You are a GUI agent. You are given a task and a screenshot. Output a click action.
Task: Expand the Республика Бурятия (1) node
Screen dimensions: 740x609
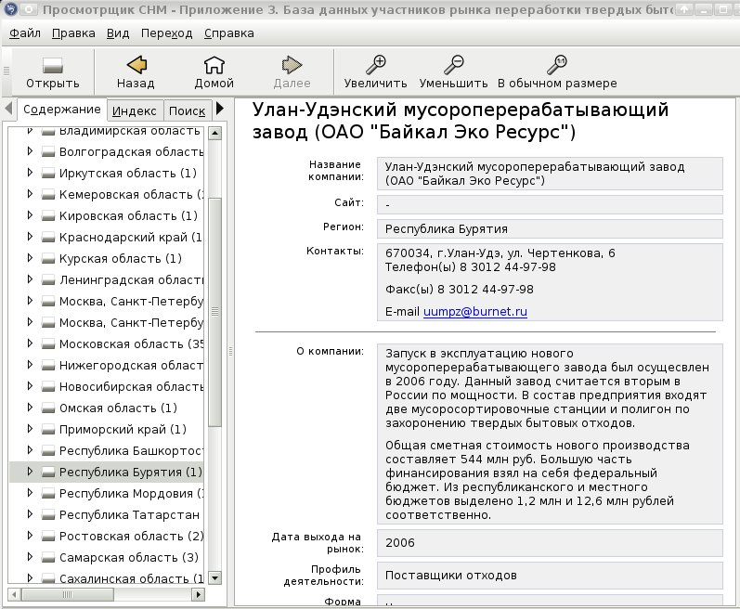click(30, 472)
